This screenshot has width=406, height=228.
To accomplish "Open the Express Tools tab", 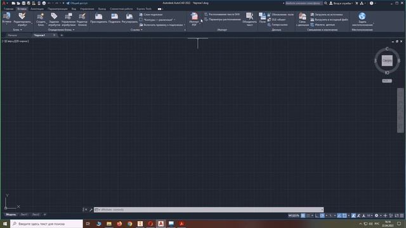I will click(x=144, y=9).
